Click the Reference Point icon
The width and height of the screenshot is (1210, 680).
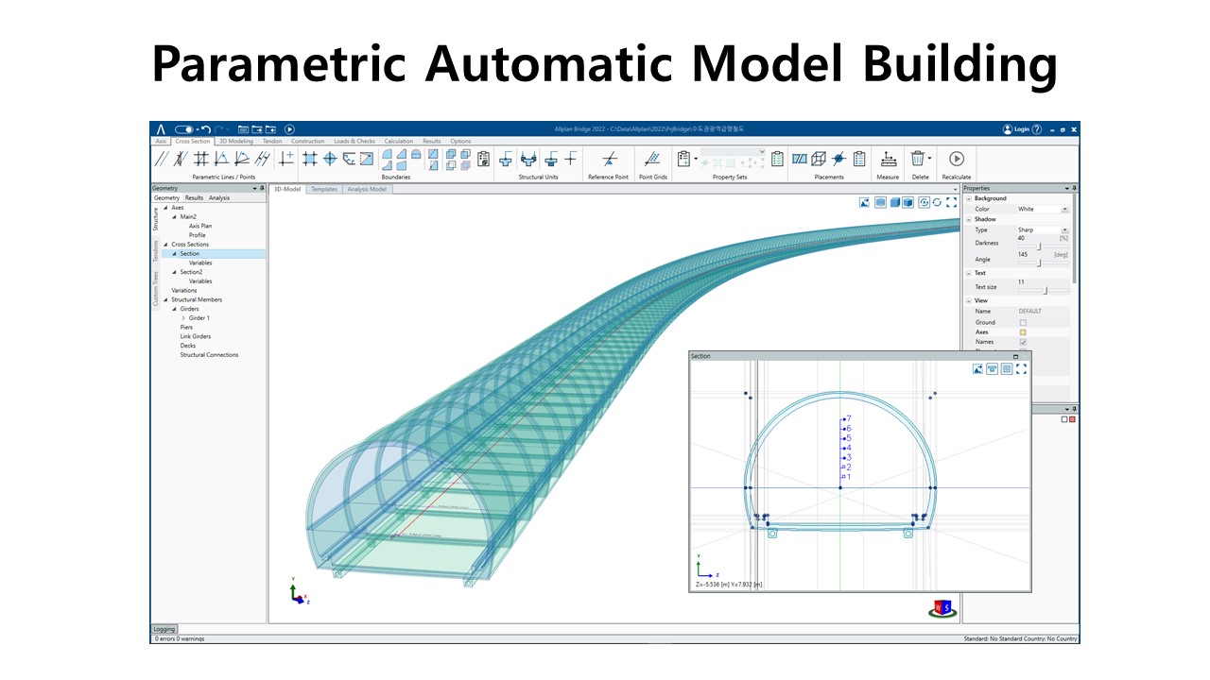pyautogui.click(x=609, y=159)
